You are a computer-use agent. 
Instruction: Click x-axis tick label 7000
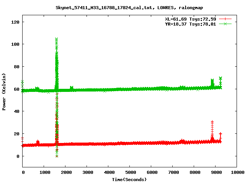(x=173, y=172)
